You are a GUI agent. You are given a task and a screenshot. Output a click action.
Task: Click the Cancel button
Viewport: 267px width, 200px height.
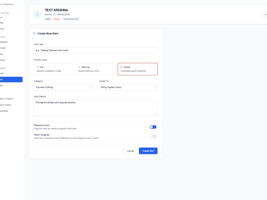(x=130, y=151)
